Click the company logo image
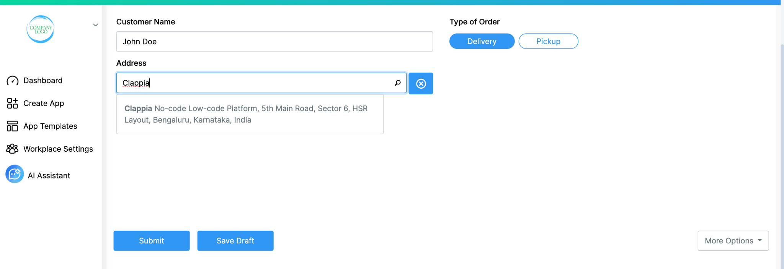Viewport: 784px width, 269px height. [40, 29]
